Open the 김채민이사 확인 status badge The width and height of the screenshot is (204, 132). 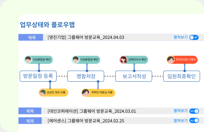pyautogui.click(x=134, y=60)
